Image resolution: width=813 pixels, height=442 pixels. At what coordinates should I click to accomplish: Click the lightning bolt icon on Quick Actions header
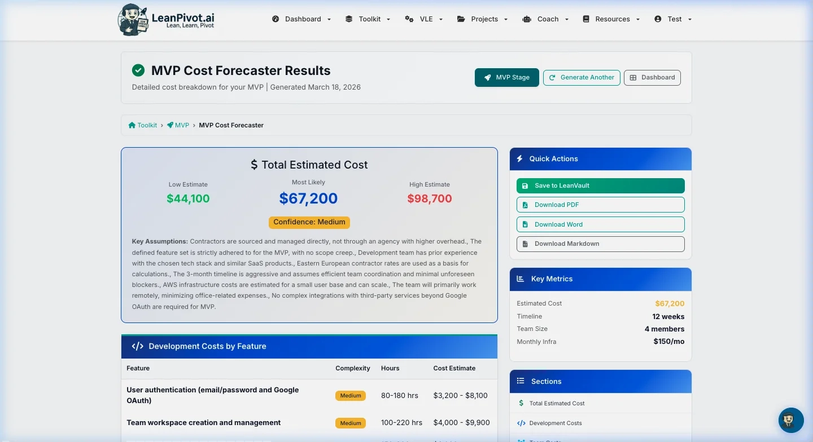pyautogui.click(x=520, y=158)
